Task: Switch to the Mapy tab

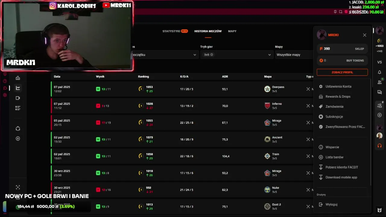Action: click(x=232, y=31)
